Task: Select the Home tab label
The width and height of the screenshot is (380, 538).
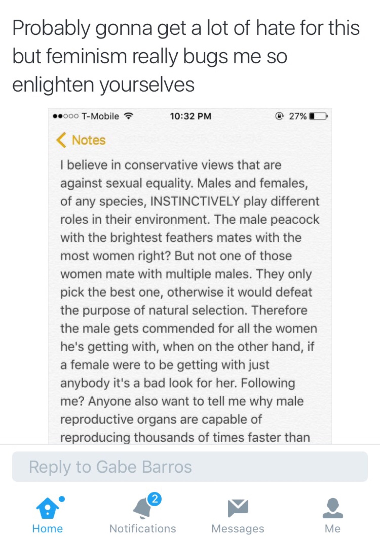Action: 47,528
